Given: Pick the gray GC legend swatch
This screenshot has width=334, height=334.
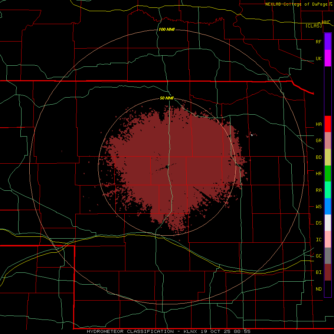Looking at the screenshot, I should (x=328, y=256).
